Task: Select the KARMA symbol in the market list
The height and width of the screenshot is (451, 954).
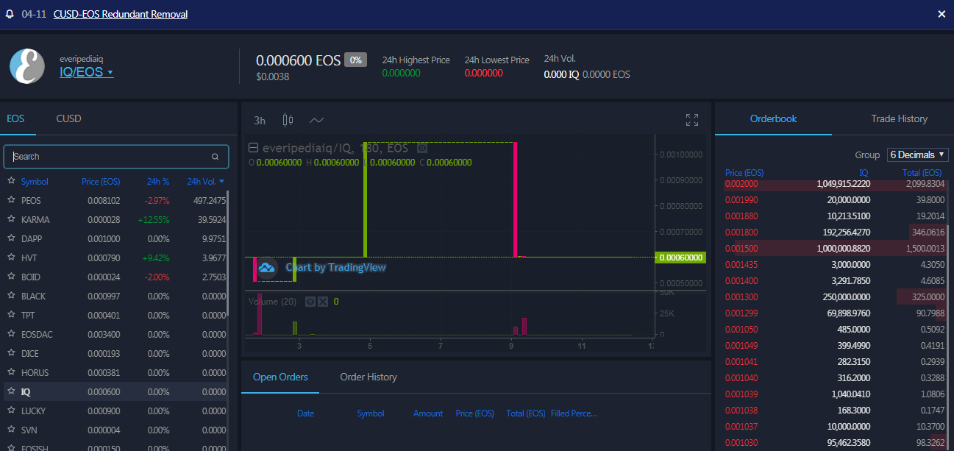Action: click(35, 220)
